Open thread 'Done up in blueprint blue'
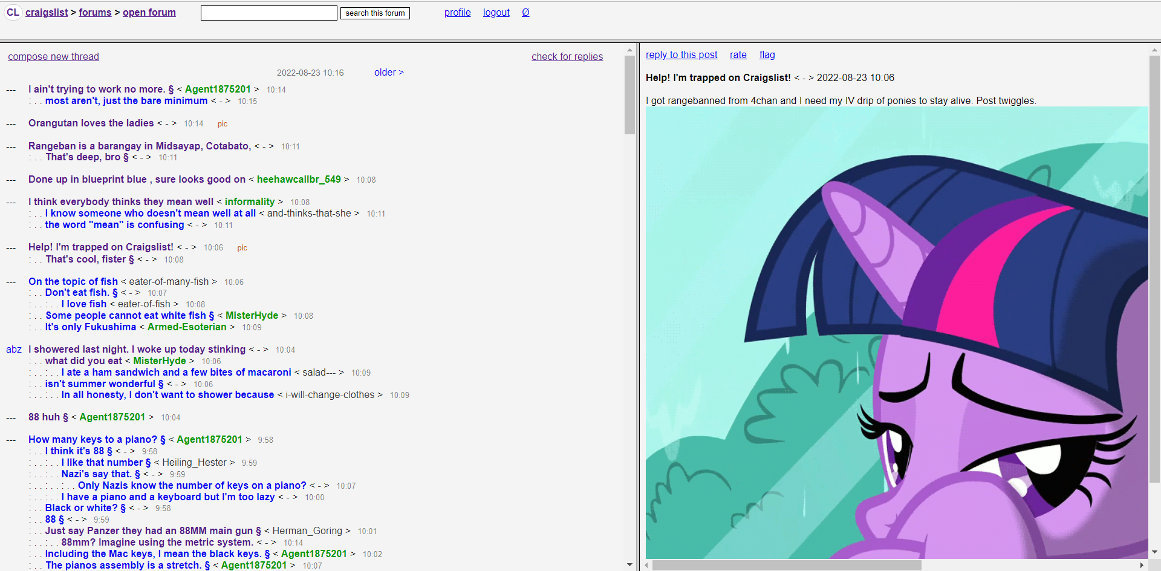This screenshot has width=1161, height=571. coord(137,179)
